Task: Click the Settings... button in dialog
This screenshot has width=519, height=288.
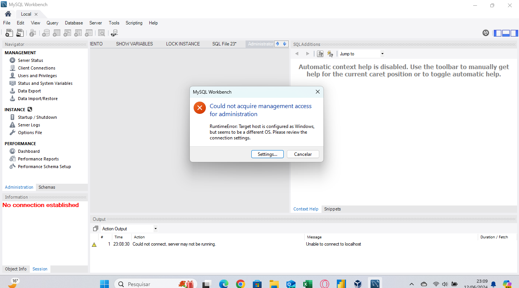Action: (x=267, y=154)
